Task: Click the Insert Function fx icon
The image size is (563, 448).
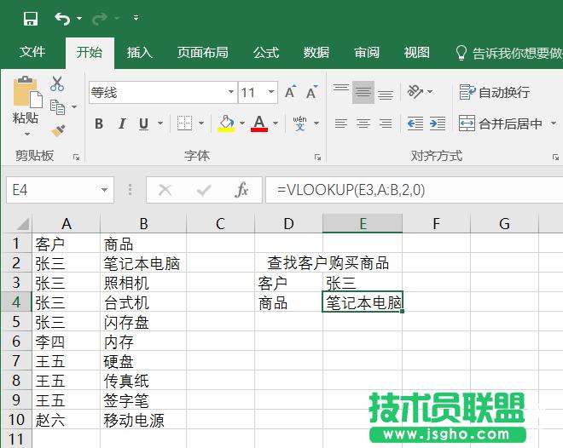Action: pyautogui.click(x=241, y=190)
